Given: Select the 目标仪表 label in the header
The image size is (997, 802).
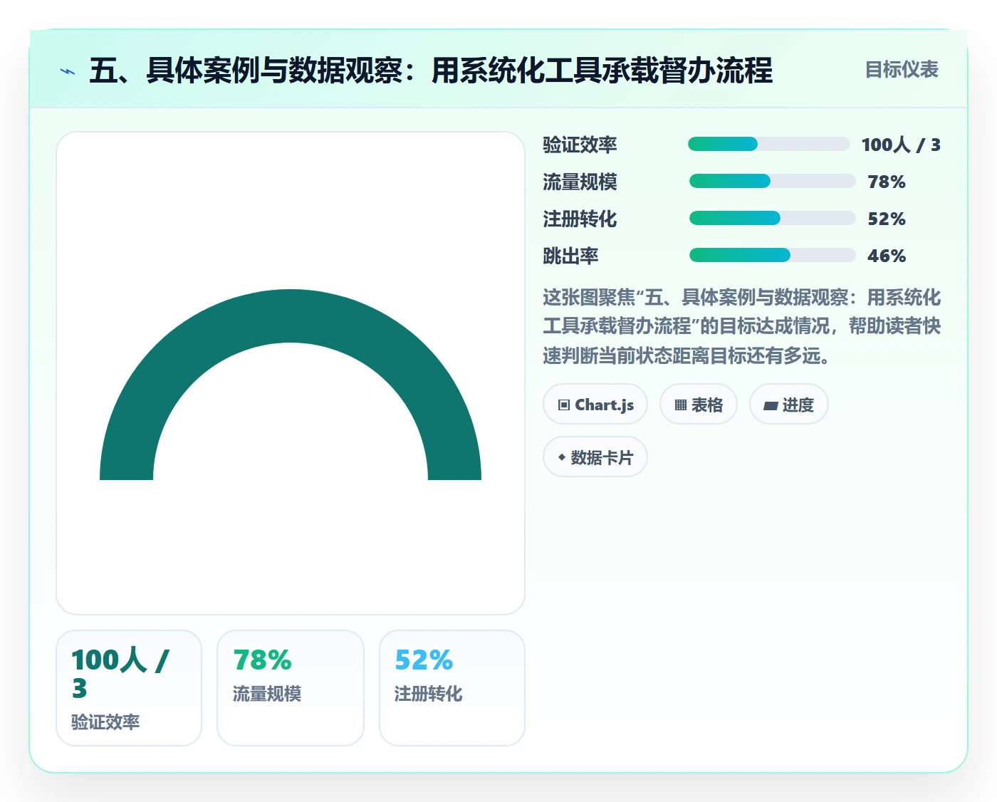Looking at the screenshot, I should click(902, 70).
